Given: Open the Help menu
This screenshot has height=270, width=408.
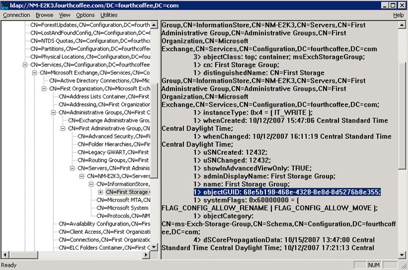Looking at the screenshot, I should (x=398, y=15).
